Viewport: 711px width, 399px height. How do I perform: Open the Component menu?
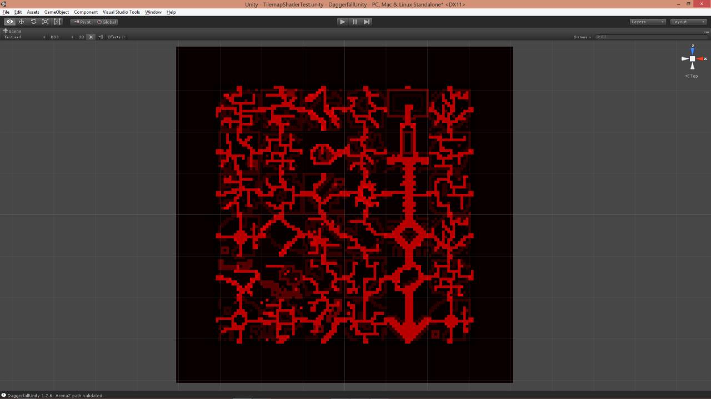(x=86, y=12)
